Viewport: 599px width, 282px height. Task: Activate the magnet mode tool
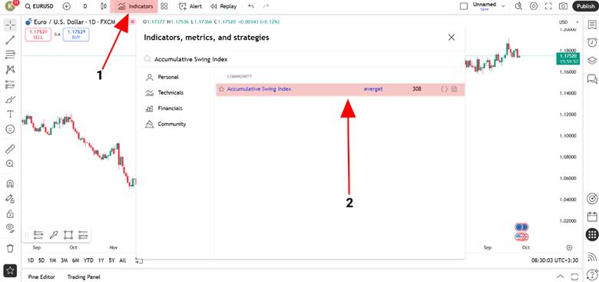point(10,184)
